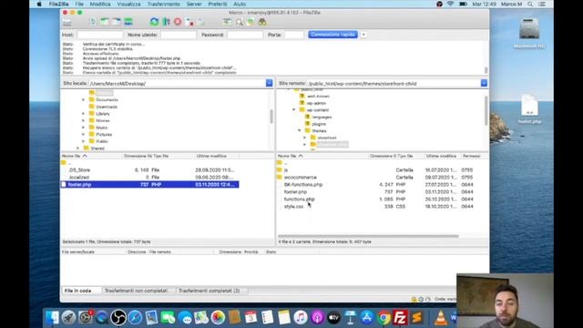The height and width of the screenshot is (328, 583).
Task: Open the Aiuto menu
Action: click(240, 4)
